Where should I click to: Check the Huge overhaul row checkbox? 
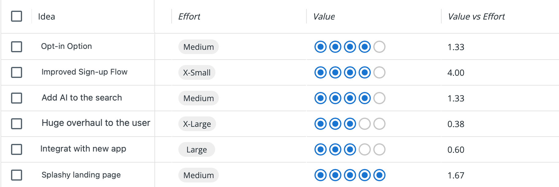(17, 124)
